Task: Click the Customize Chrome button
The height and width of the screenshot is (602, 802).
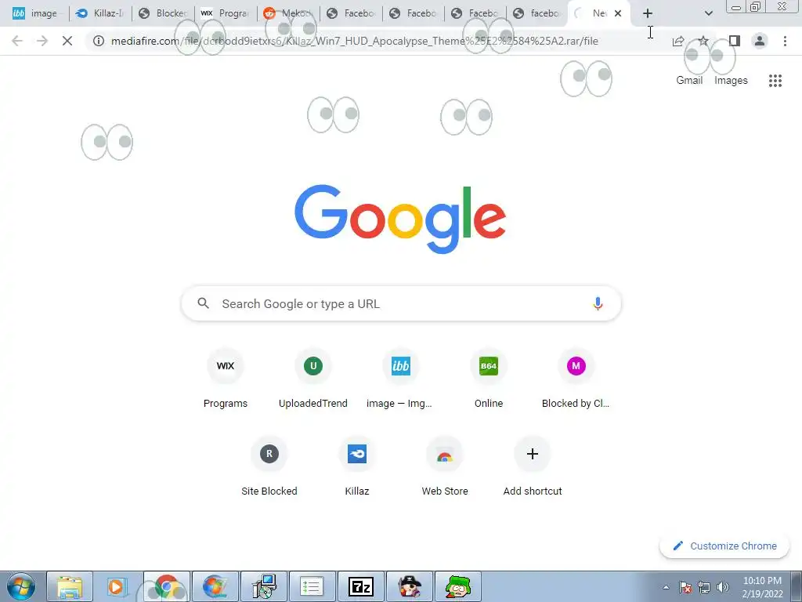Action: pos(724,546)
